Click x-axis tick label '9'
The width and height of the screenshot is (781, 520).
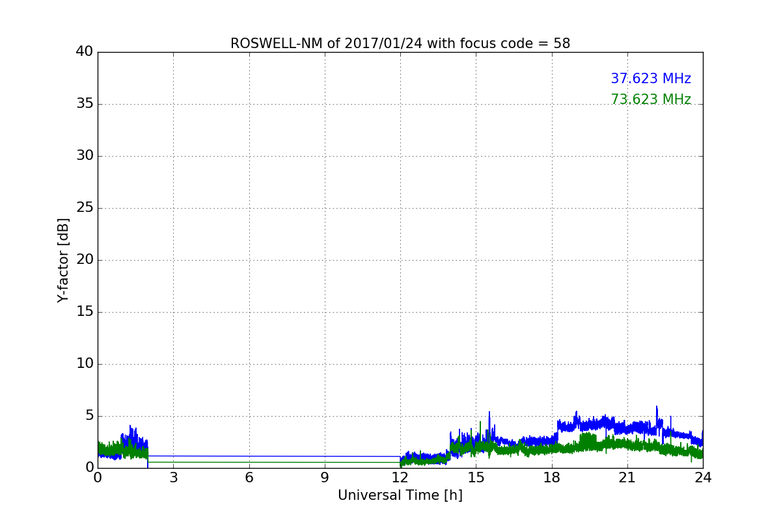tap(325, 477)
